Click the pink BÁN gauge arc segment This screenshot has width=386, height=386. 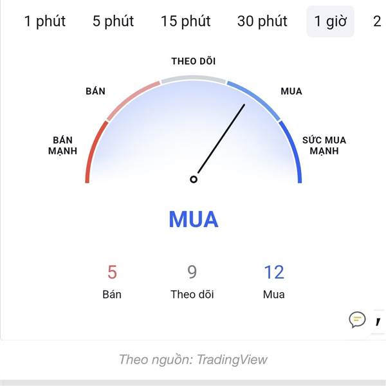(132, 98)
